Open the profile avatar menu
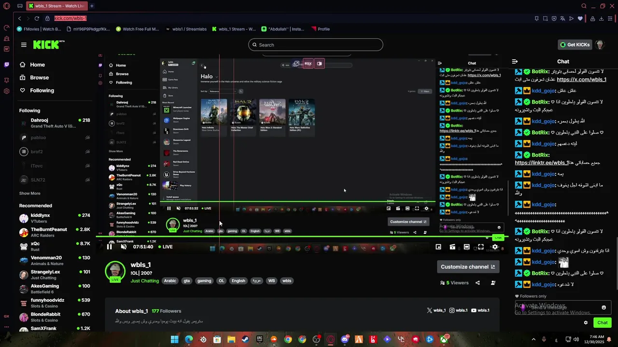 600,45
